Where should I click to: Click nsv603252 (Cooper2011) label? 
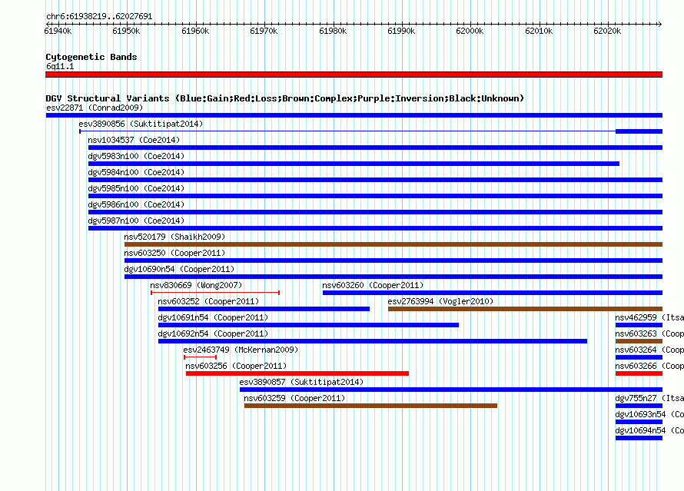coord(208,301)
